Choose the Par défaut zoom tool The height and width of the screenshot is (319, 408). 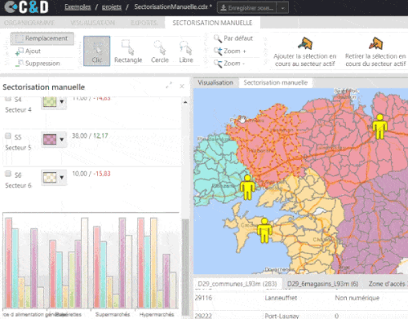233,38
